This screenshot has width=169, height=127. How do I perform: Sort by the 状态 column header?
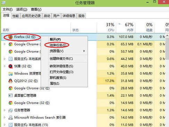coord(84,27)
